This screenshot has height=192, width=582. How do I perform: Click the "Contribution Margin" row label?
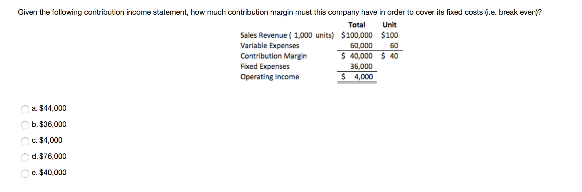(273, 56)
